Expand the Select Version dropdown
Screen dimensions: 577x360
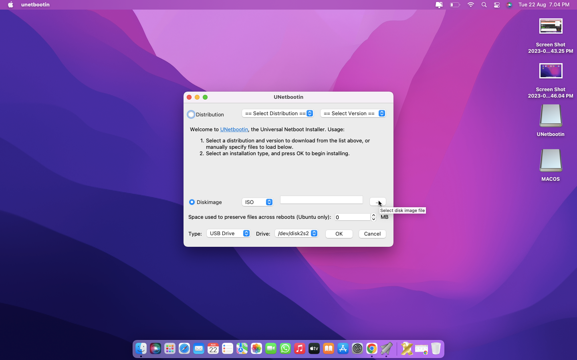[353, 114]
